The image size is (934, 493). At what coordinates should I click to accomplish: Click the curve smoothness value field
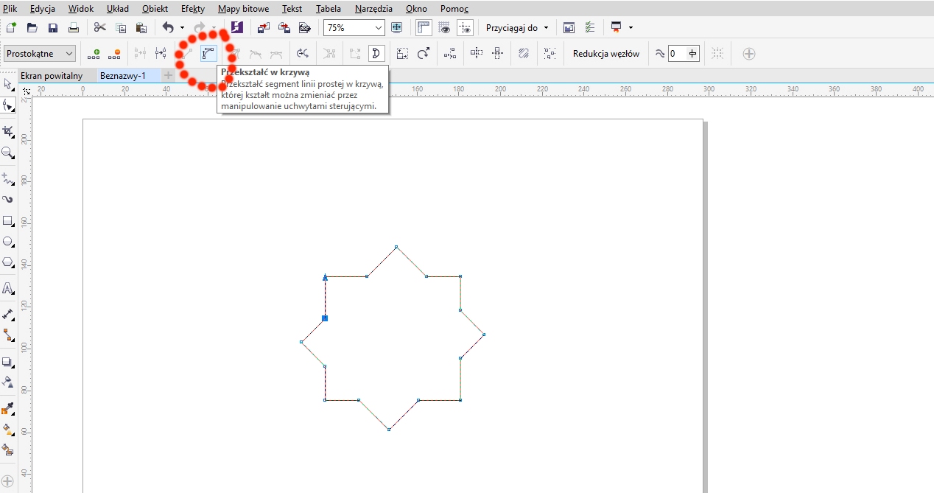pos(677,54)
